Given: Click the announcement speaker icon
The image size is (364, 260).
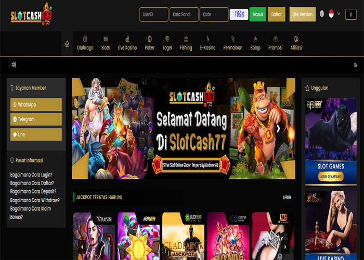Looking at the screenshot, I should pyautogui.click(x=14, y=64).
